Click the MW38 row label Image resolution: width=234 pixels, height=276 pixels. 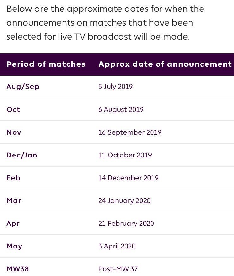(x=18, y=269)
